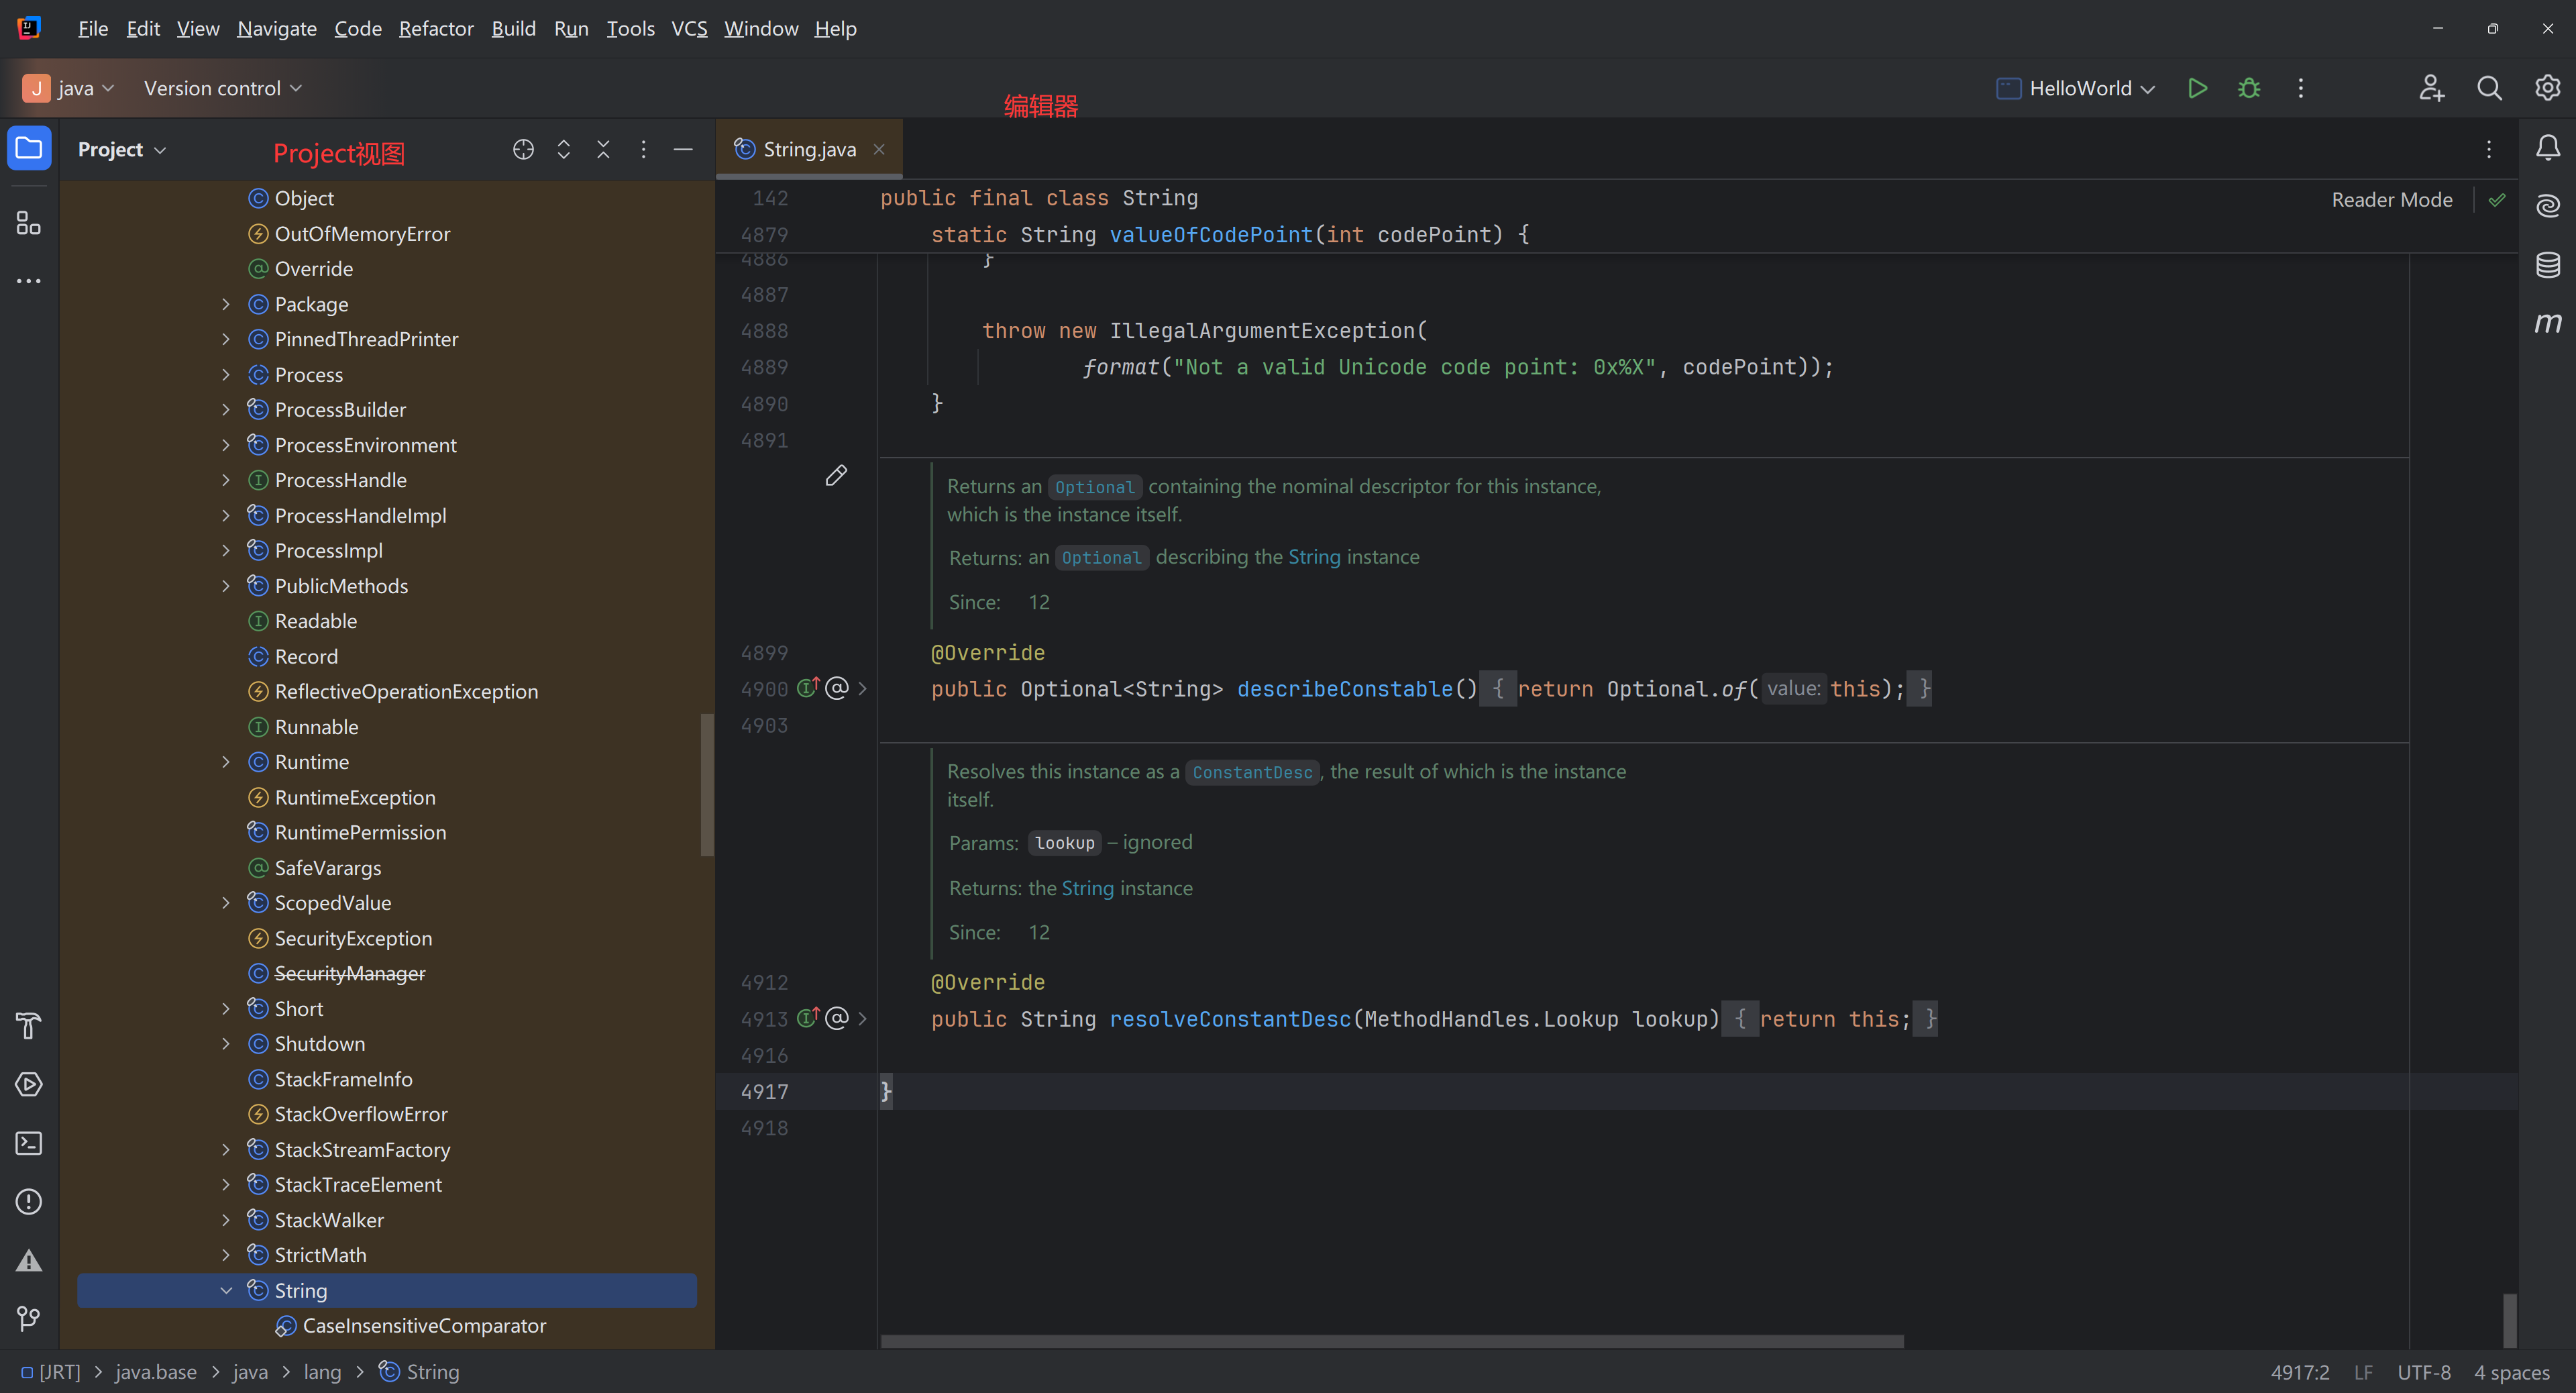The width and height of the screenshot is (2576, 1393).
Task: Open the Notifications bell panel
Action: point(2547,149)
